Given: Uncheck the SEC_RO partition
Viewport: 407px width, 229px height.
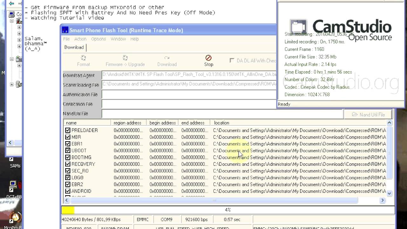Looking at the screenshot, I should point(68,171).
